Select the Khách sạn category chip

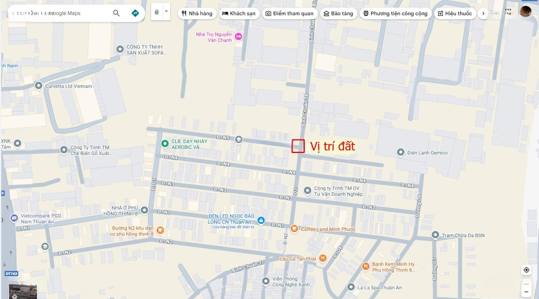239,13
